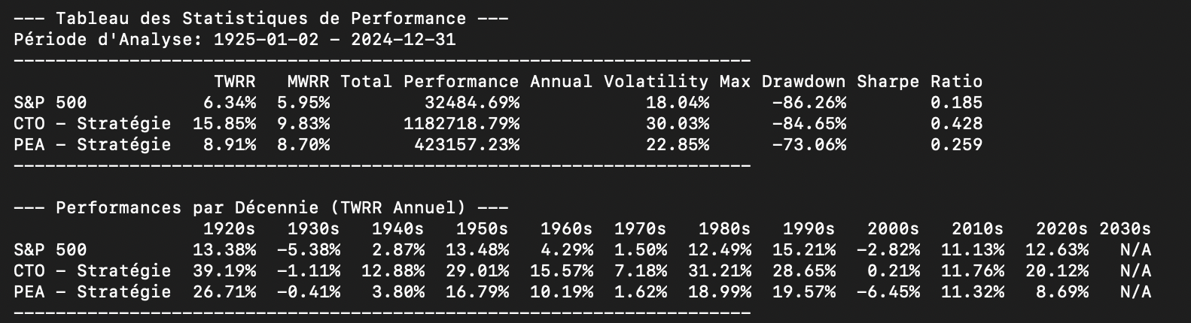Select S&P 500 1990s return 15.21%
Viewport: 1191px width, 323px height.
pyautogui.click(x=803, y=250)
